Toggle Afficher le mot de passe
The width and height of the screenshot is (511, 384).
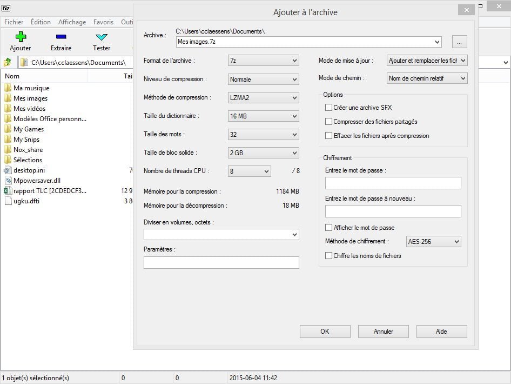coord(328,228)
